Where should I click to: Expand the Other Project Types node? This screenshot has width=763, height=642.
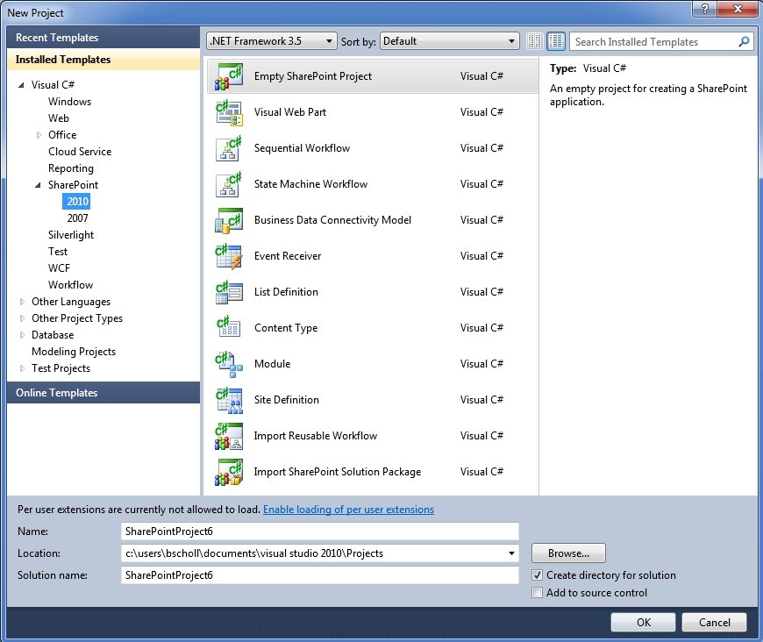22,318
